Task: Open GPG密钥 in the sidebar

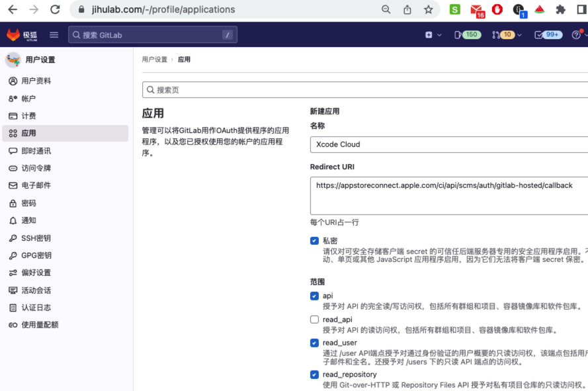Action: (65, 255)
